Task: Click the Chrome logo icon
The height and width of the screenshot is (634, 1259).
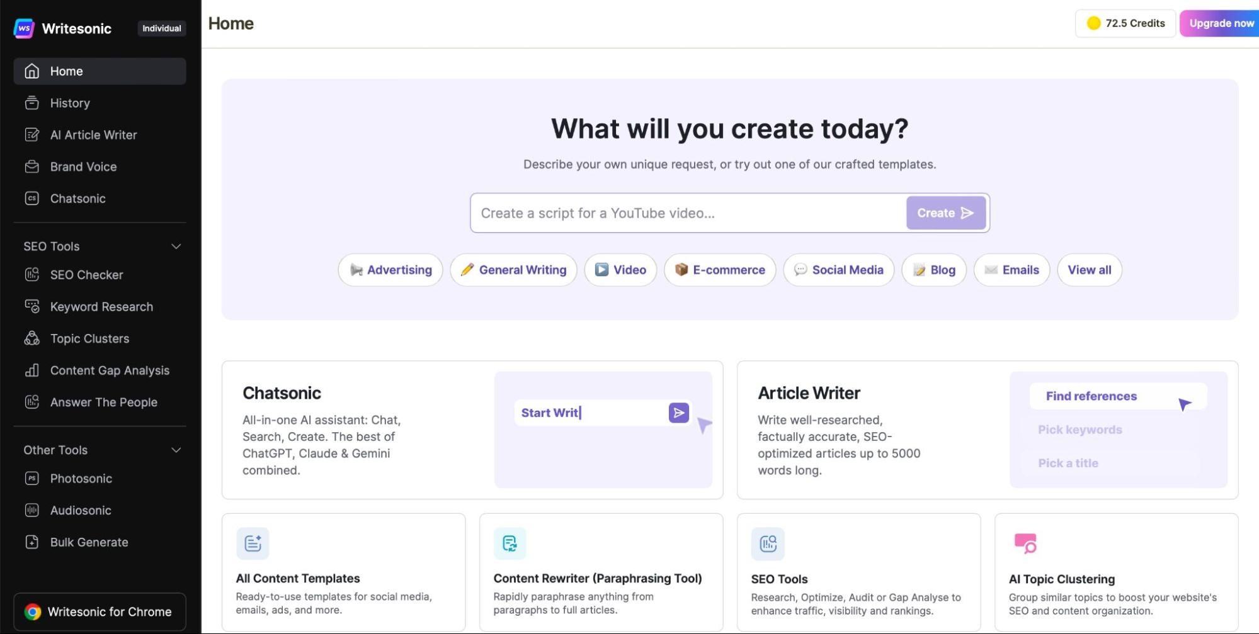Action: point(33,612)
